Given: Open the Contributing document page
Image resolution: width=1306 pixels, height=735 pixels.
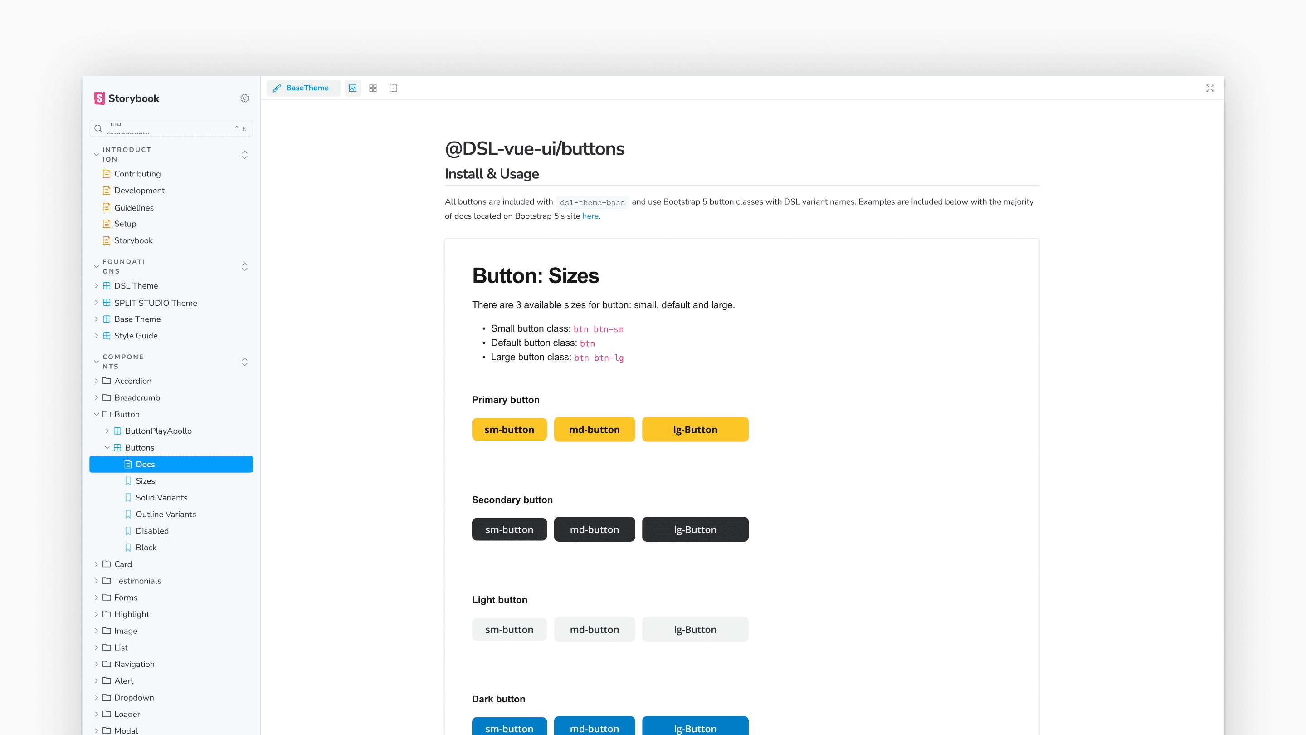Looking at the screenshot, I should coord(137,174).
